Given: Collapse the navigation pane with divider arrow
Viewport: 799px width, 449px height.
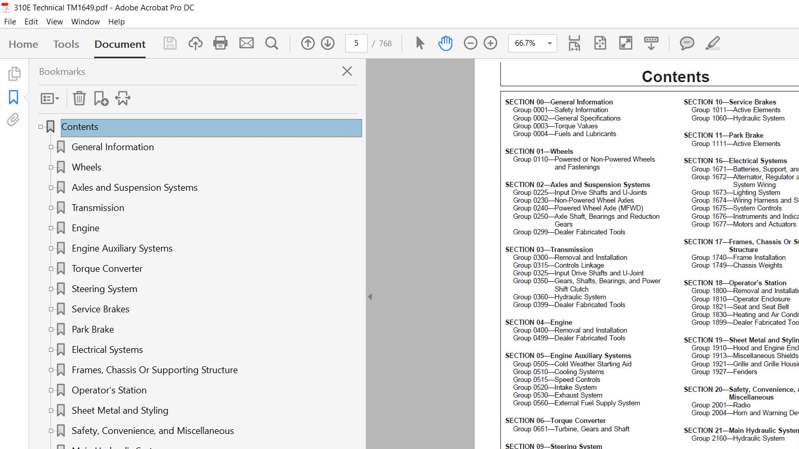Looking at the screenshot, I should 370,297.
